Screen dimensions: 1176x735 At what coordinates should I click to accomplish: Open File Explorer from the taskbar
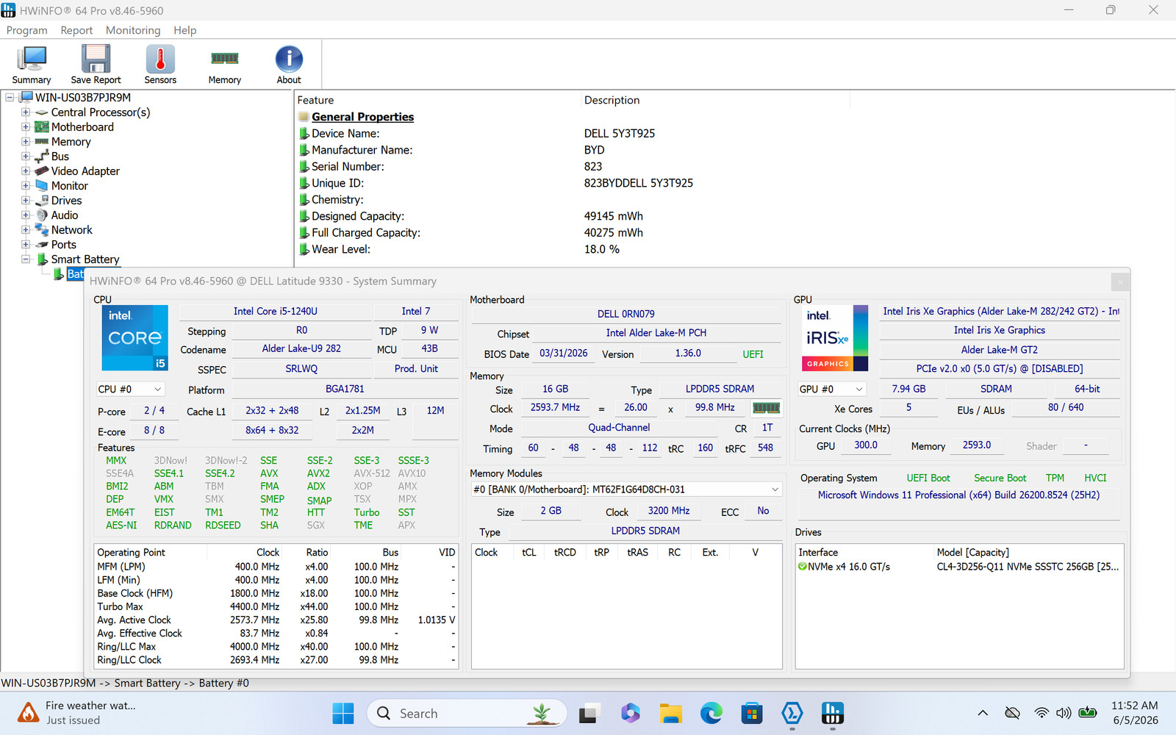(670, 713)
